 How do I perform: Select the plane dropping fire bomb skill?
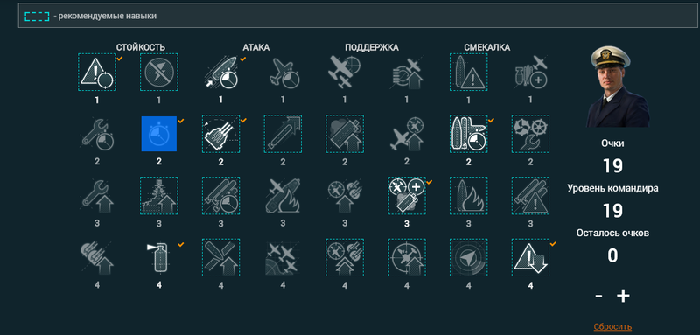tap(283, 196)
